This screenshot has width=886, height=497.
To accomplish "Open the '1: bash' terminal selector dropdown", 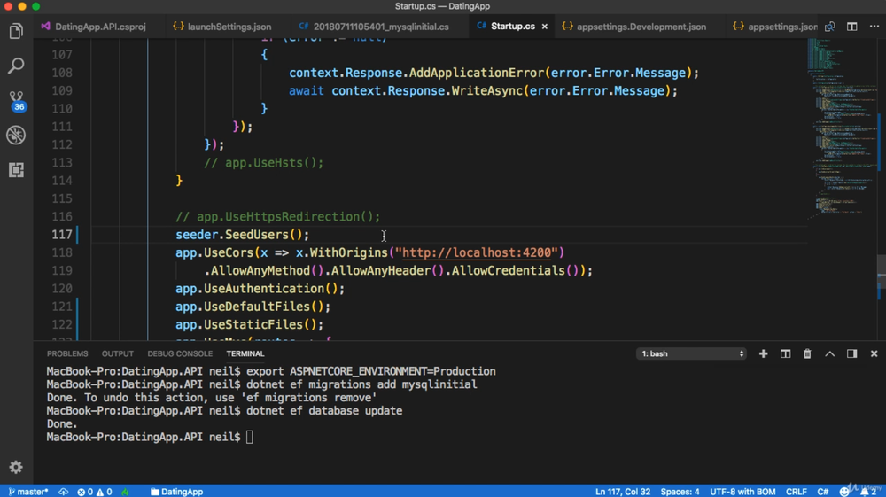I will [x=691, y=353].
